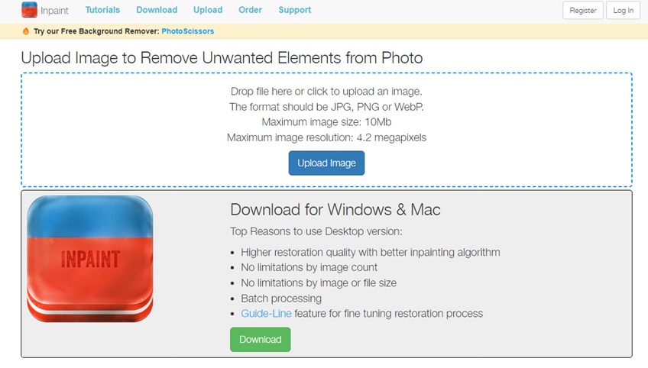Click the green Download button

pos(261,340)
